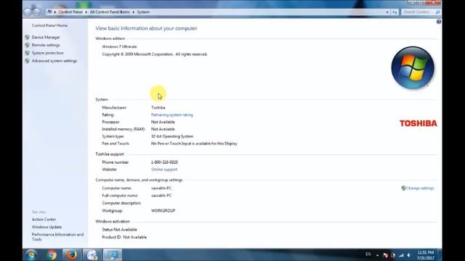Click Action Center flag tray icon

pos(385,255)
